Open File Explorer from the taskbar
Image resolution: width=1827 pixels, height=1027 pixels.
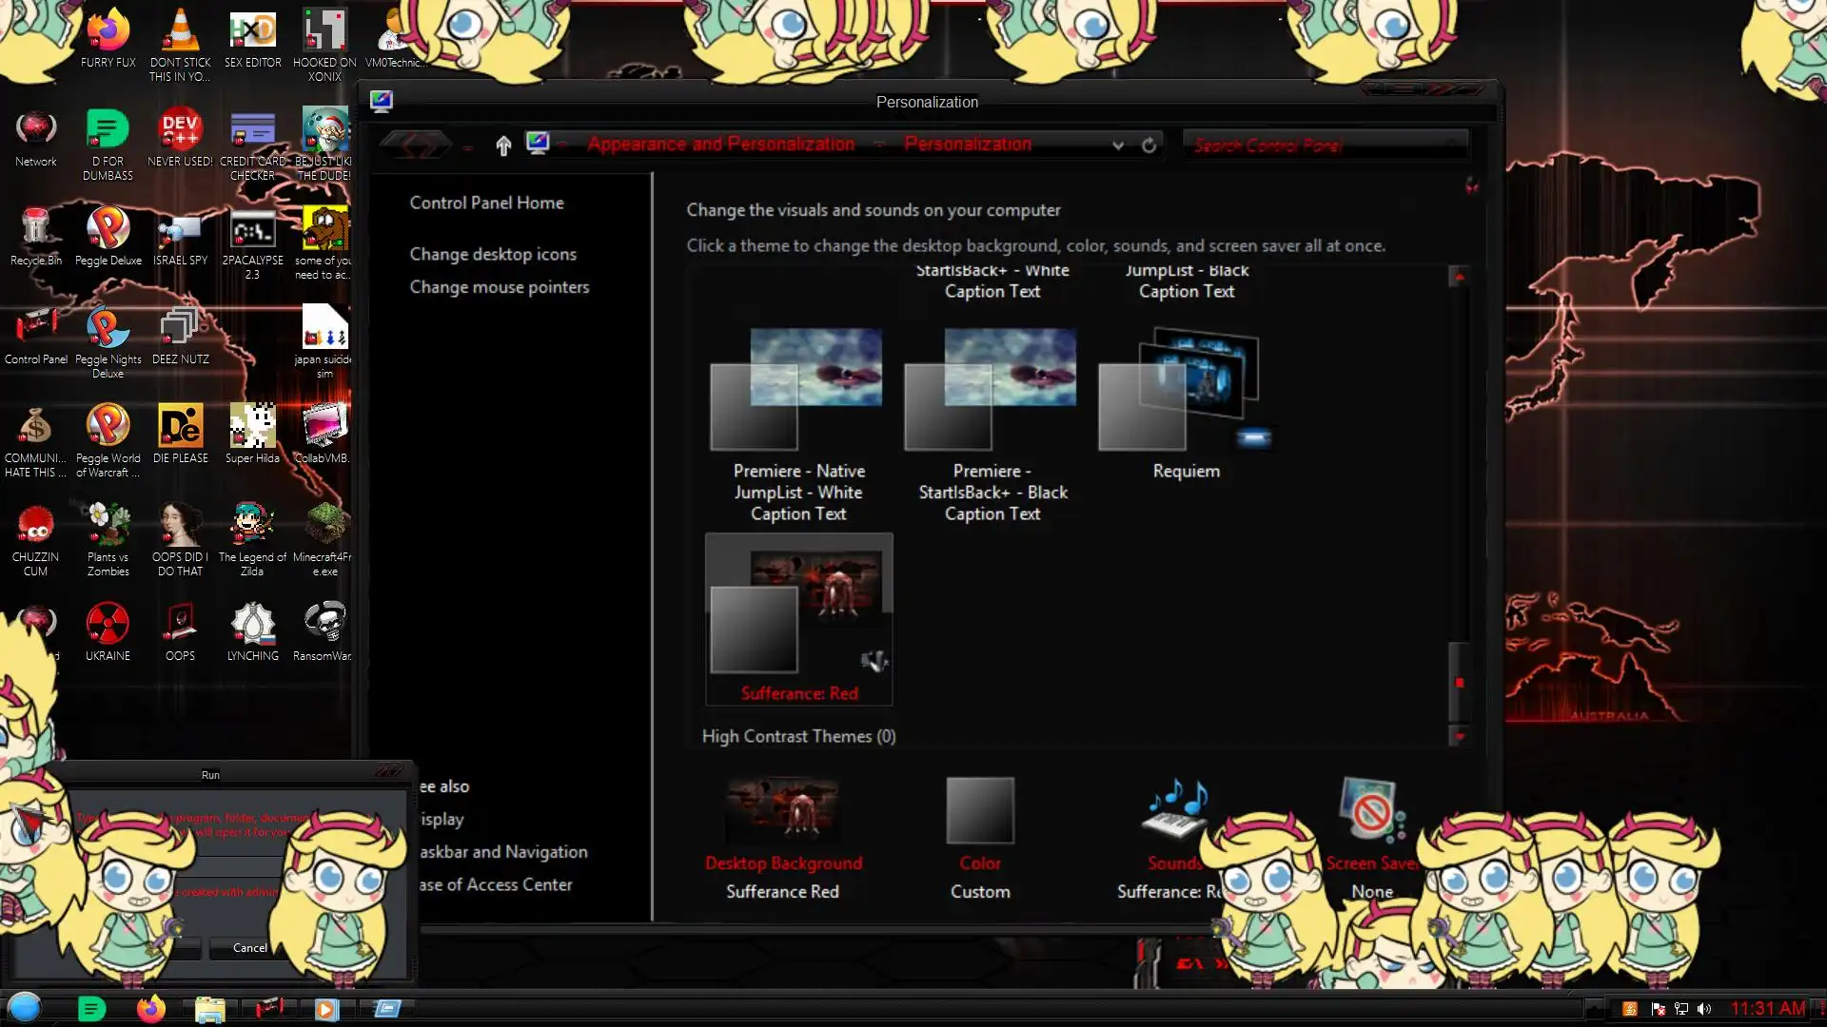209,1009
